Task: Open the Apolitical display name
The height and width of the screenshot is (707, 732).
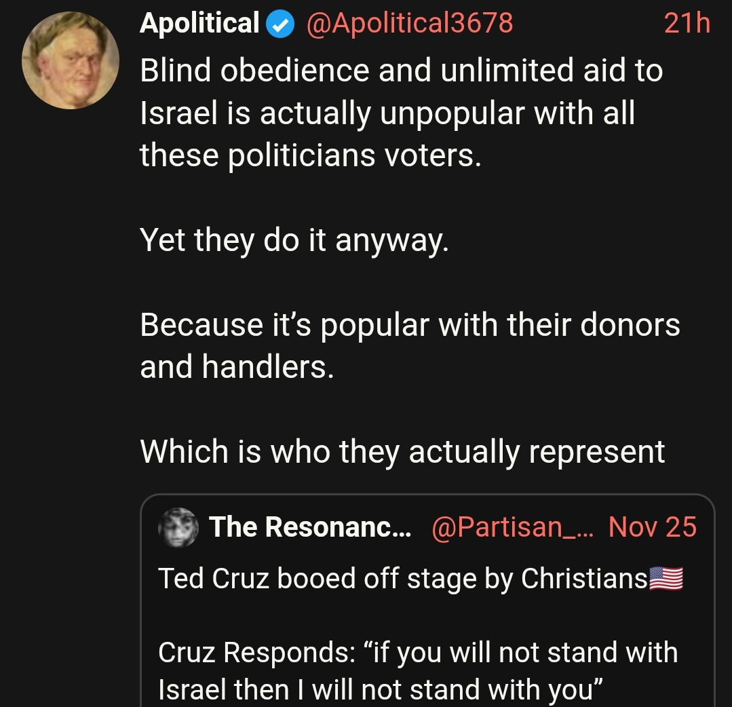Action: coord(199,24)
